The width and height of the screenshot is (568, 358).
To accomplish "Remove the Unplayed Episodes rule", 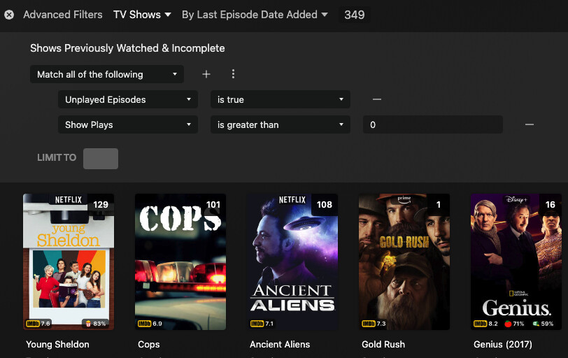I will (377, 99).
